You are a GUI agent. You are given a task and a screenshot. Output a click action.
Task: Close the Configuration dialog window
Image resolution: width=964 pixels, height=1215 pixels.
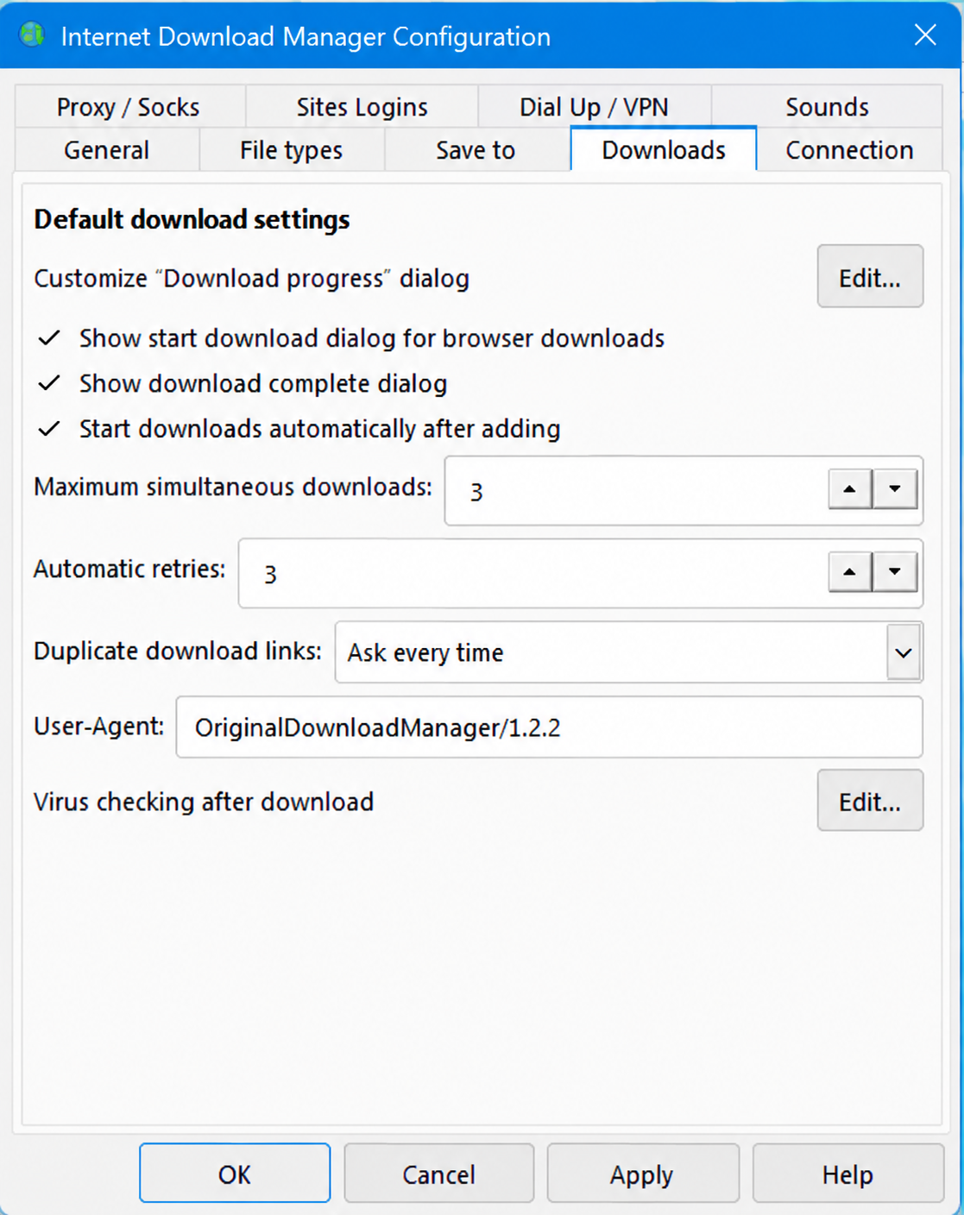point(925,35)
